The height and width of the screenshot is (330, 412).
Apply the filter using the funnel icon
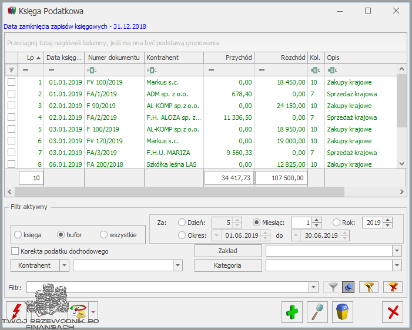[333, 287]
